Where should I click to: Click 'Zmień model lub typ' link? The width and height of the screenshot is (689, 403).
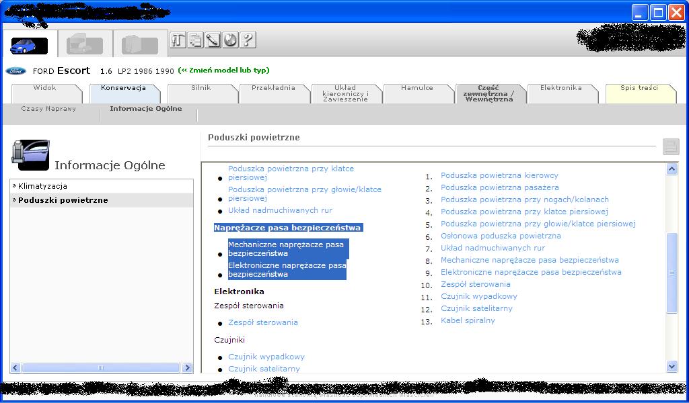tap(223, 71)
